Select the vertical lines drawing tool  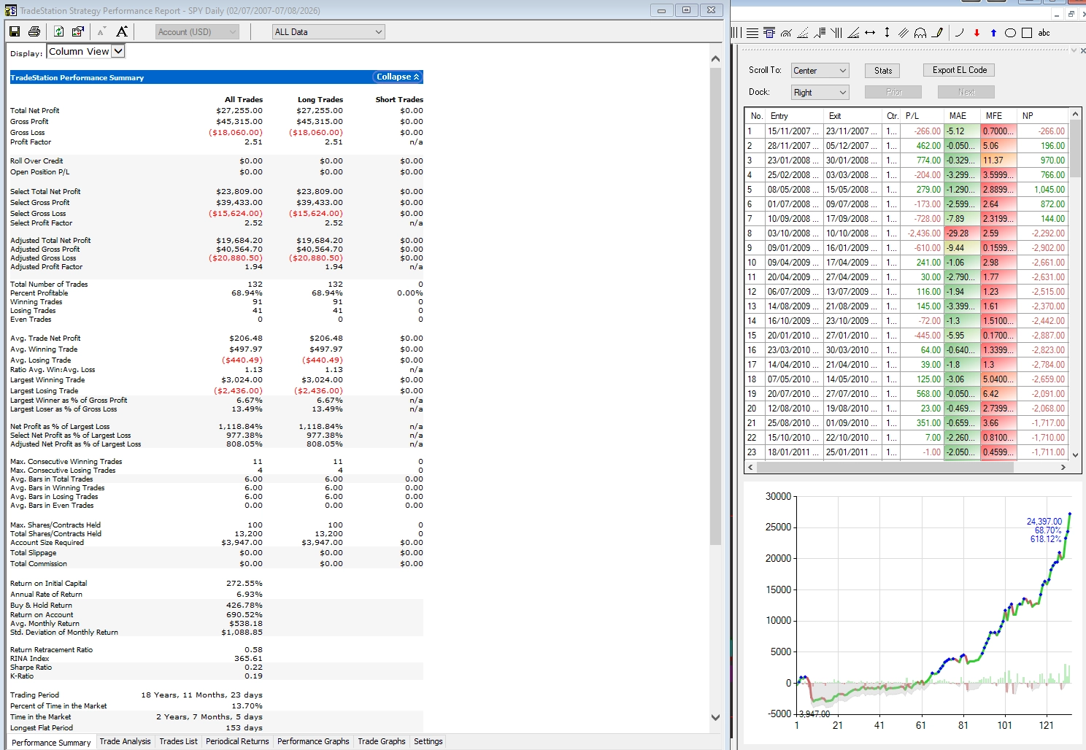[x=736, y=33]
